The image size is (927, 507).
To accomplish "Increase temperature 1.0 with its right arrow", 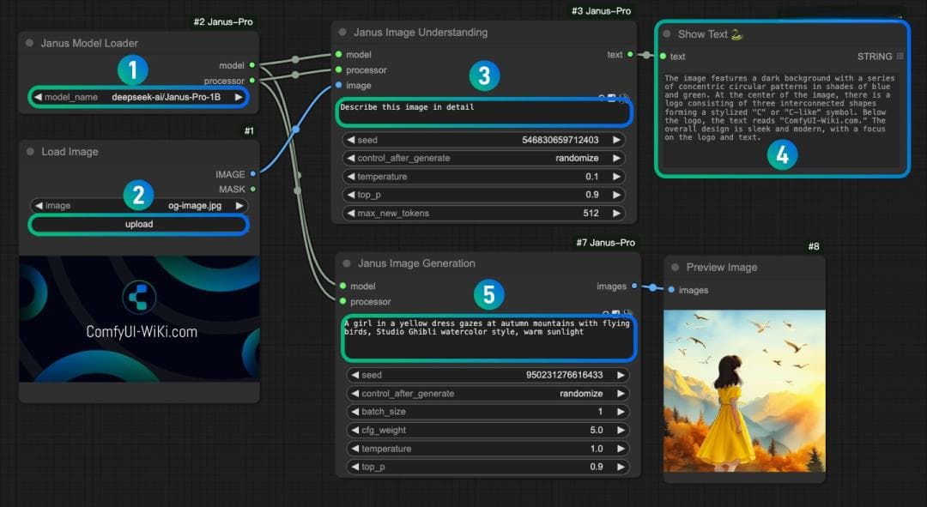I will pos(621,449).
